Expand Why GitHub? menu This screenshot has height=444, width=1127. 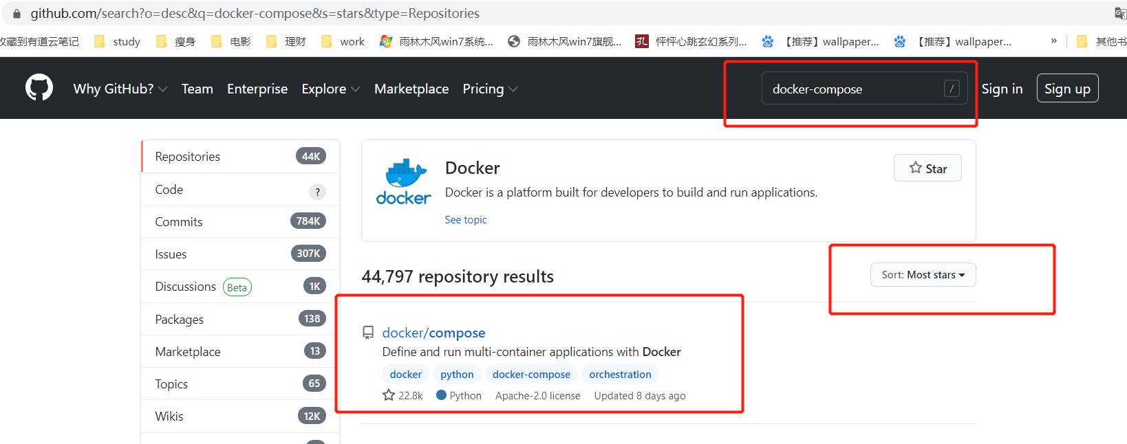[120, 89]
